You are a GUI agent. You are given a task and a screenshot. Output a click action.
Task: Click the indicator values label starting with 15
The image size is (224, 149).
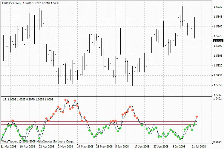[28, 99]
